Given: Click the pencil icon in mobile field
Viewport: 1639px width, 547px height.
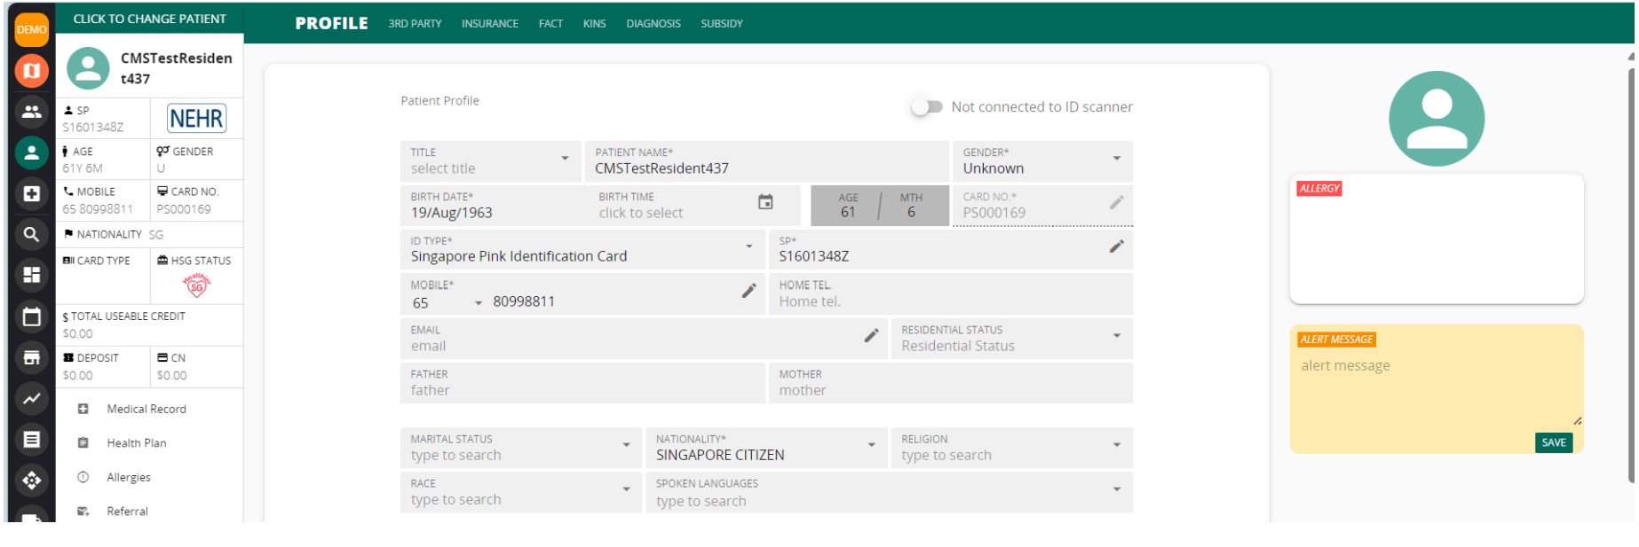Looking at the screenshot, I should (748, 291).
